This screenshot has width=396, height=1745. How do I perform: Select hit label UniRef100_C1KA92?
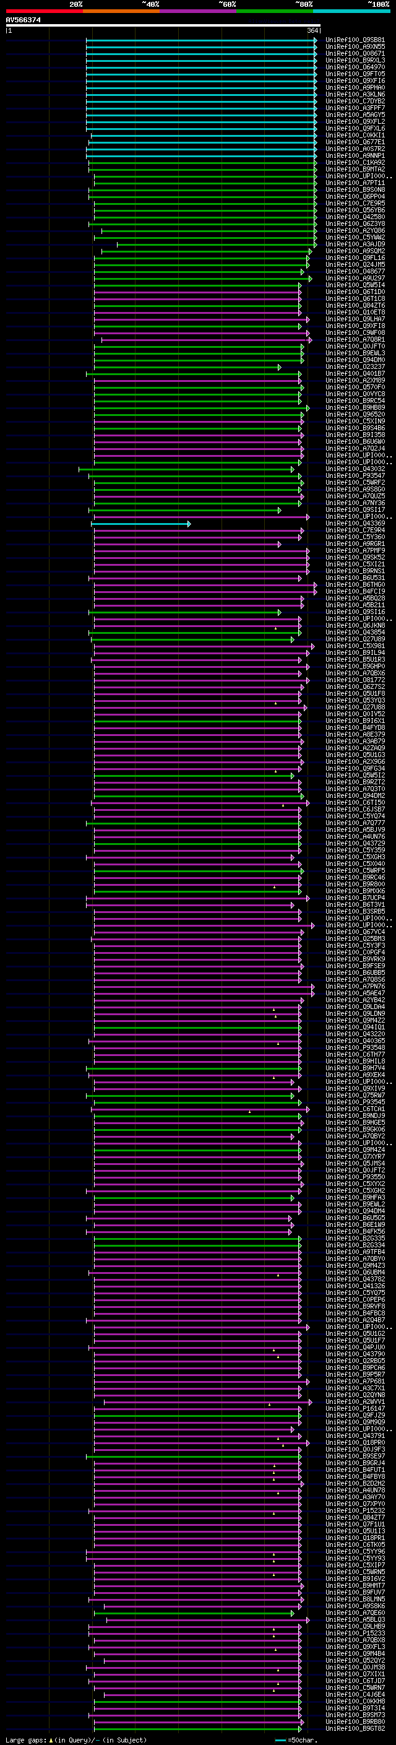pos(355,163)
